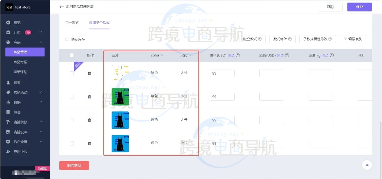The width and height of the screenshot is (382, 179).
Task: Click the 数据 bar chart icon
Action: pos(8,102)
